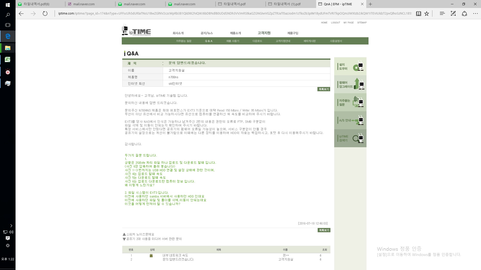
Task: Click the upper 목록보기 button
Action: pos(324,89)
